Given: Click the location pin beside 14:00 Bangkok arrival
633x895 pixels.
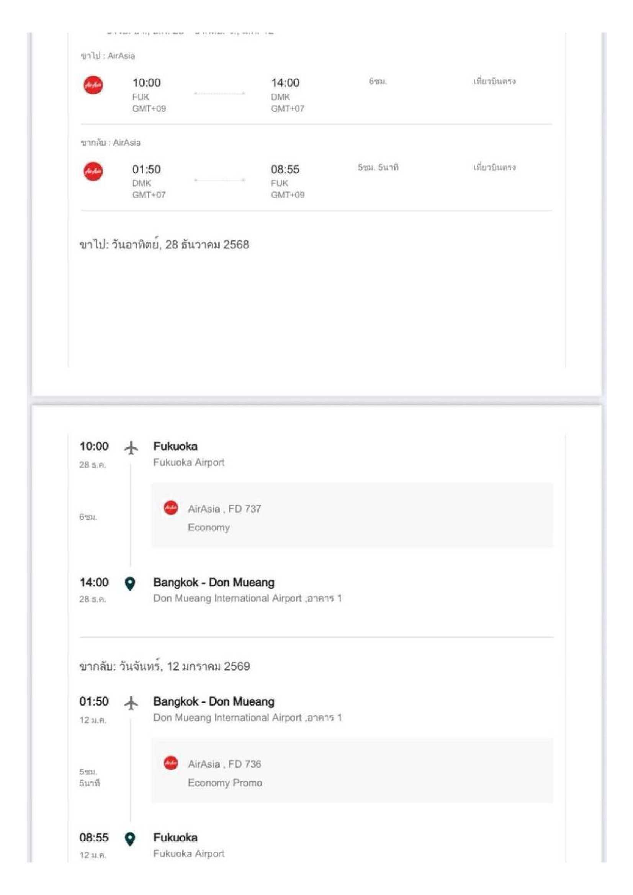Looking at the screenshot, I should pos(130,583).
